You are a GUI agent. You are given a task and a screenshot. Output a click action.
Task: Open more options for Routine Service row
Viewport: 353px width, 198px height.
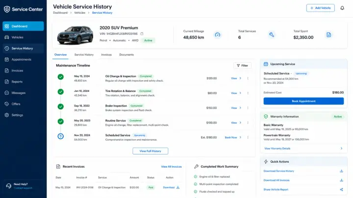248,123
